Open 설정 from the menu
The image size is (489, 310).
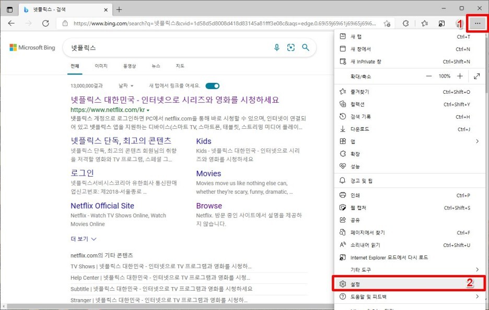(409, 284)
